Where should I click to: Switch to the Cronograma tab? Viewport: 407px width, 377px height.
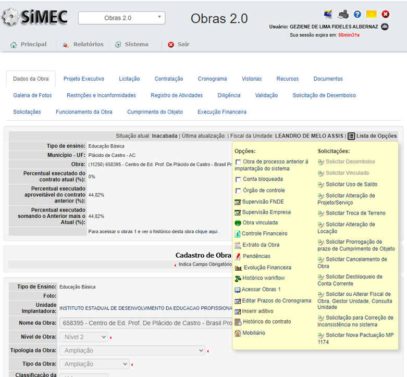click(x=212, y=79)
